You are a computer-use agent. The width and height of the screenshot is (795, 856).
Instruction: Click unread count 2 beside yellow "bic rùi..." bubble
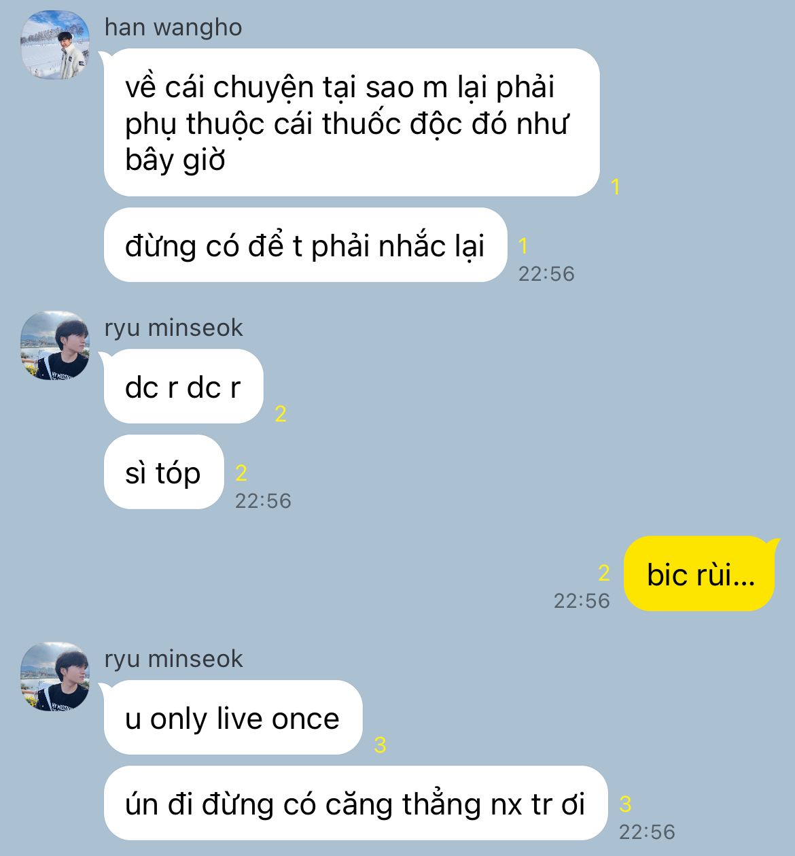pyautogui.click(x=604, y=573)
